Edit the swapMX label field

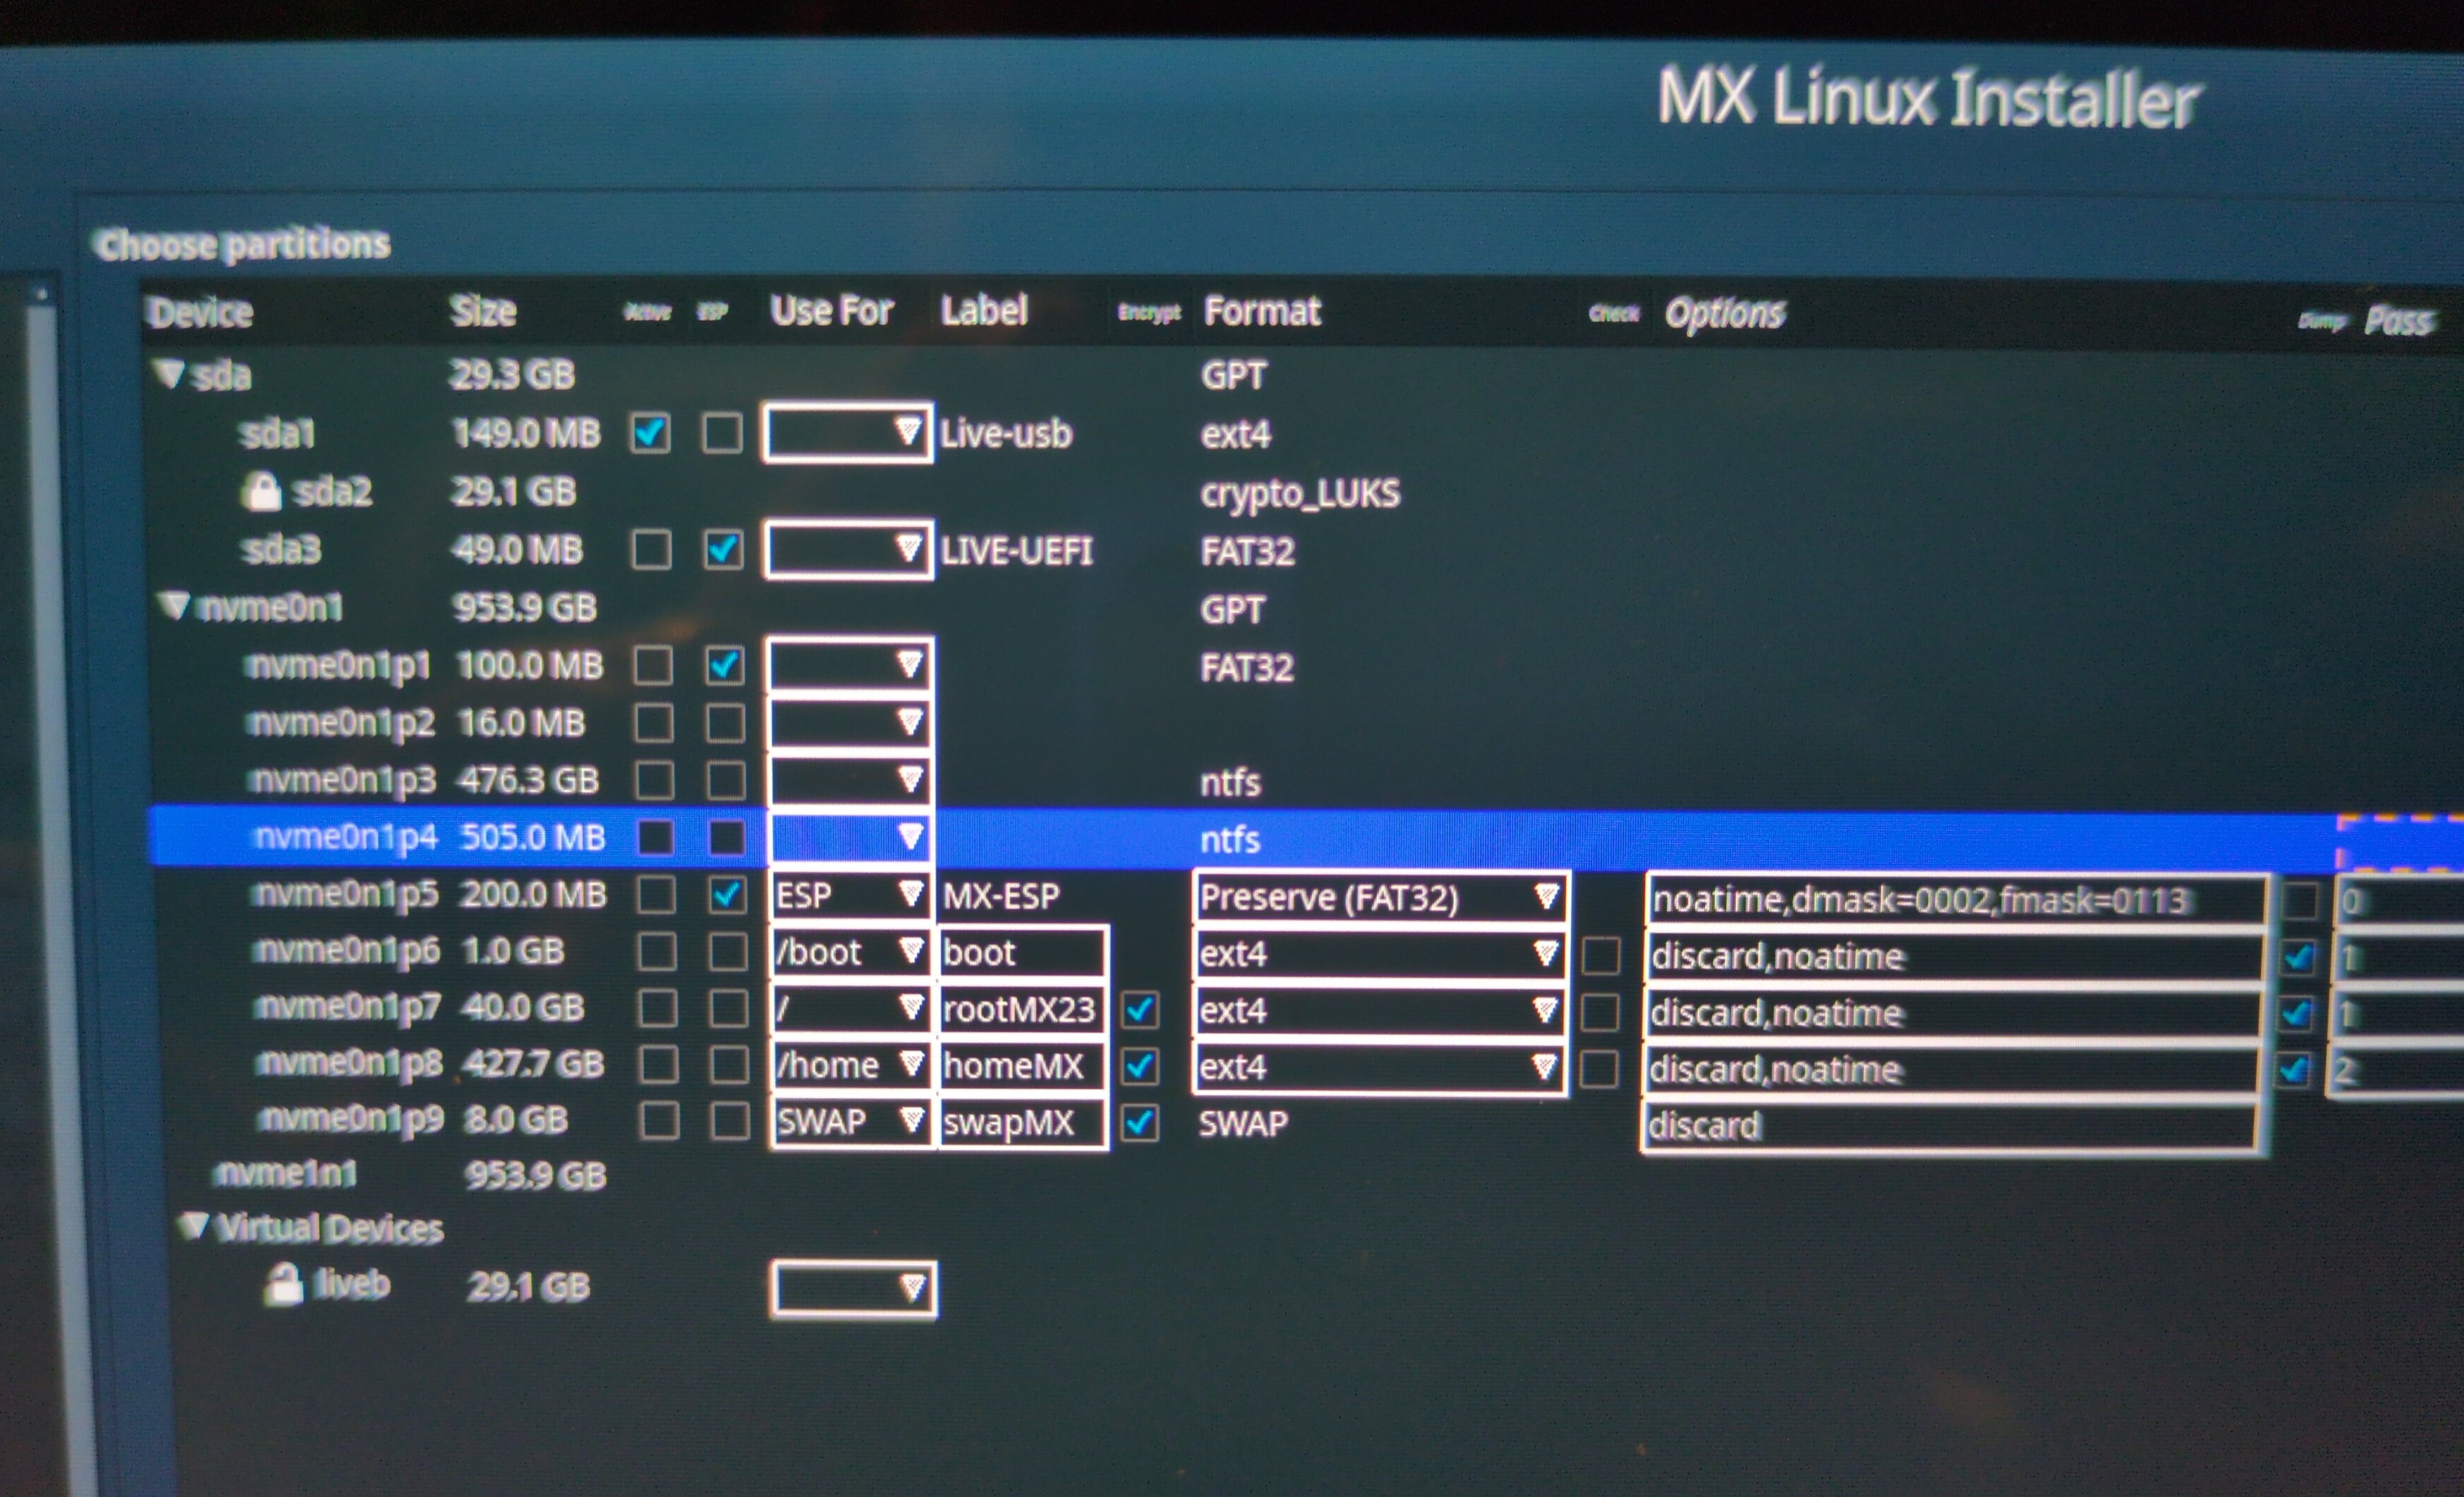pos(1023,1123)
